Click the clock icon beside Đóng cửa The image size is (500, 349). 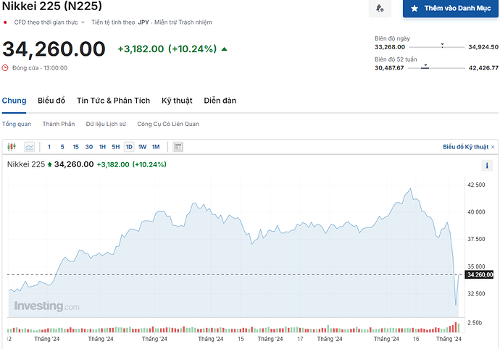[x=6, y=68]
